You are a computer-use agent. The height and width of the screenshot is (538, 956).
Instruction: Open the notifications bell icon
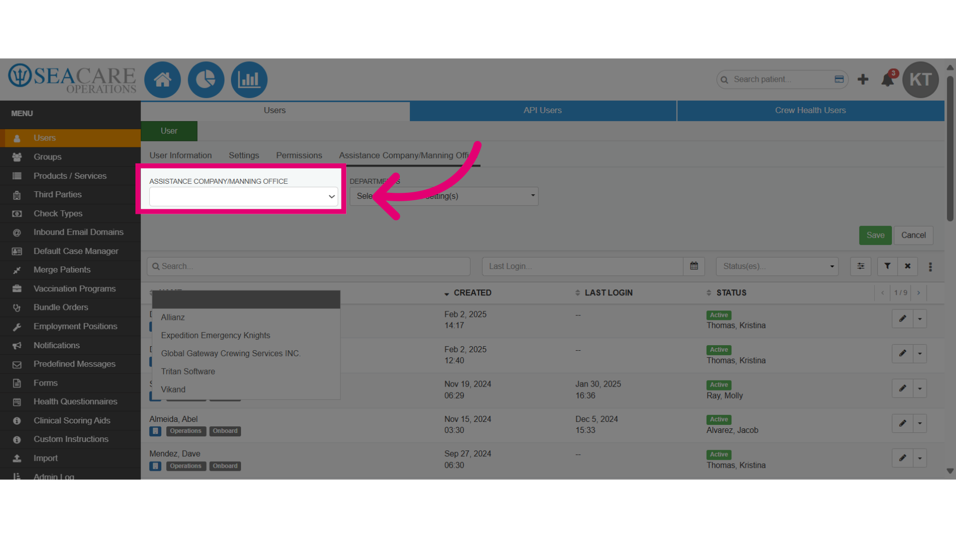(x=888, y=80)
